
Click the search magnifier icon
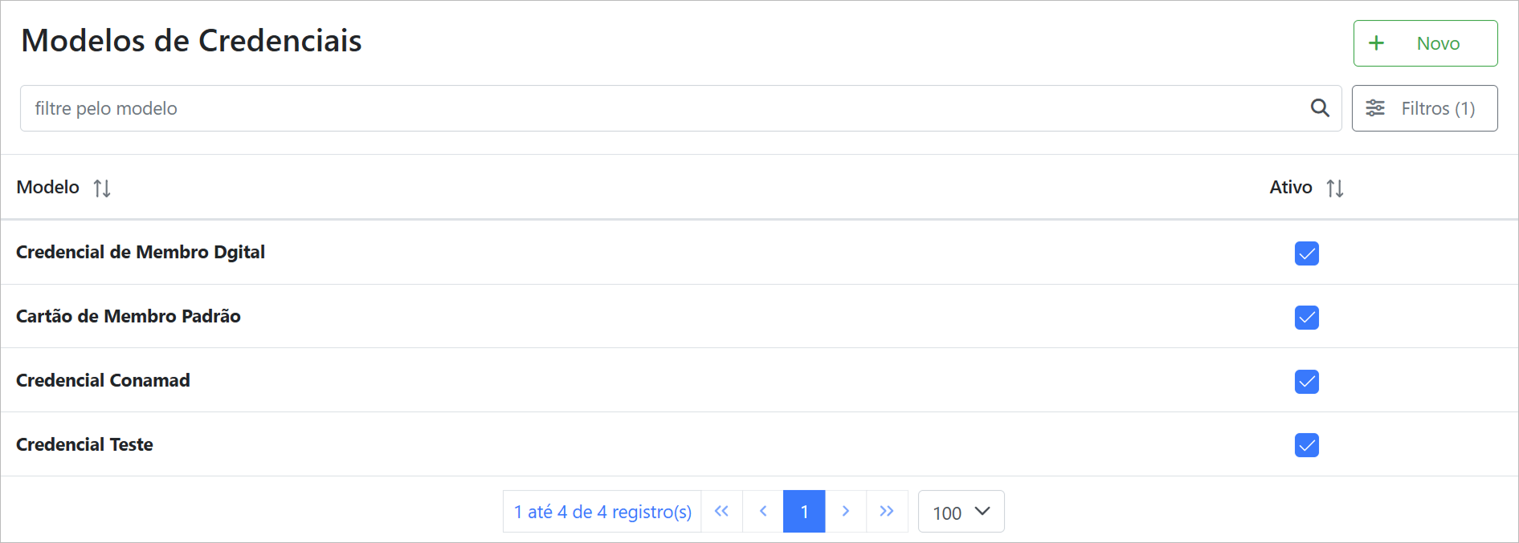[1320, 108]
